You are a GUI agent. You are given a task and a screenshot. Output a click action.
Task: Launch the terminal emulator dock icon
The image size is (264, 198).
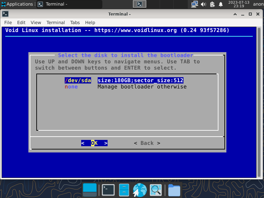point(108,190)
